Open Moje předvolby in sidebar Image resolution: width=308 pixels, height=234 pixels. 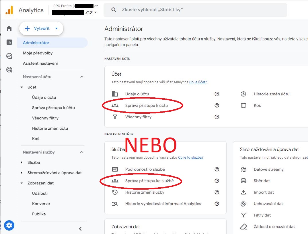[x=38, y=53]
